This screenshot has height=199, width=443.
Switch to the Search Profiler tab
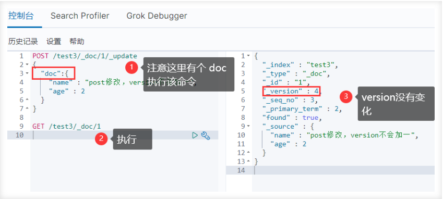pos(80,16)
